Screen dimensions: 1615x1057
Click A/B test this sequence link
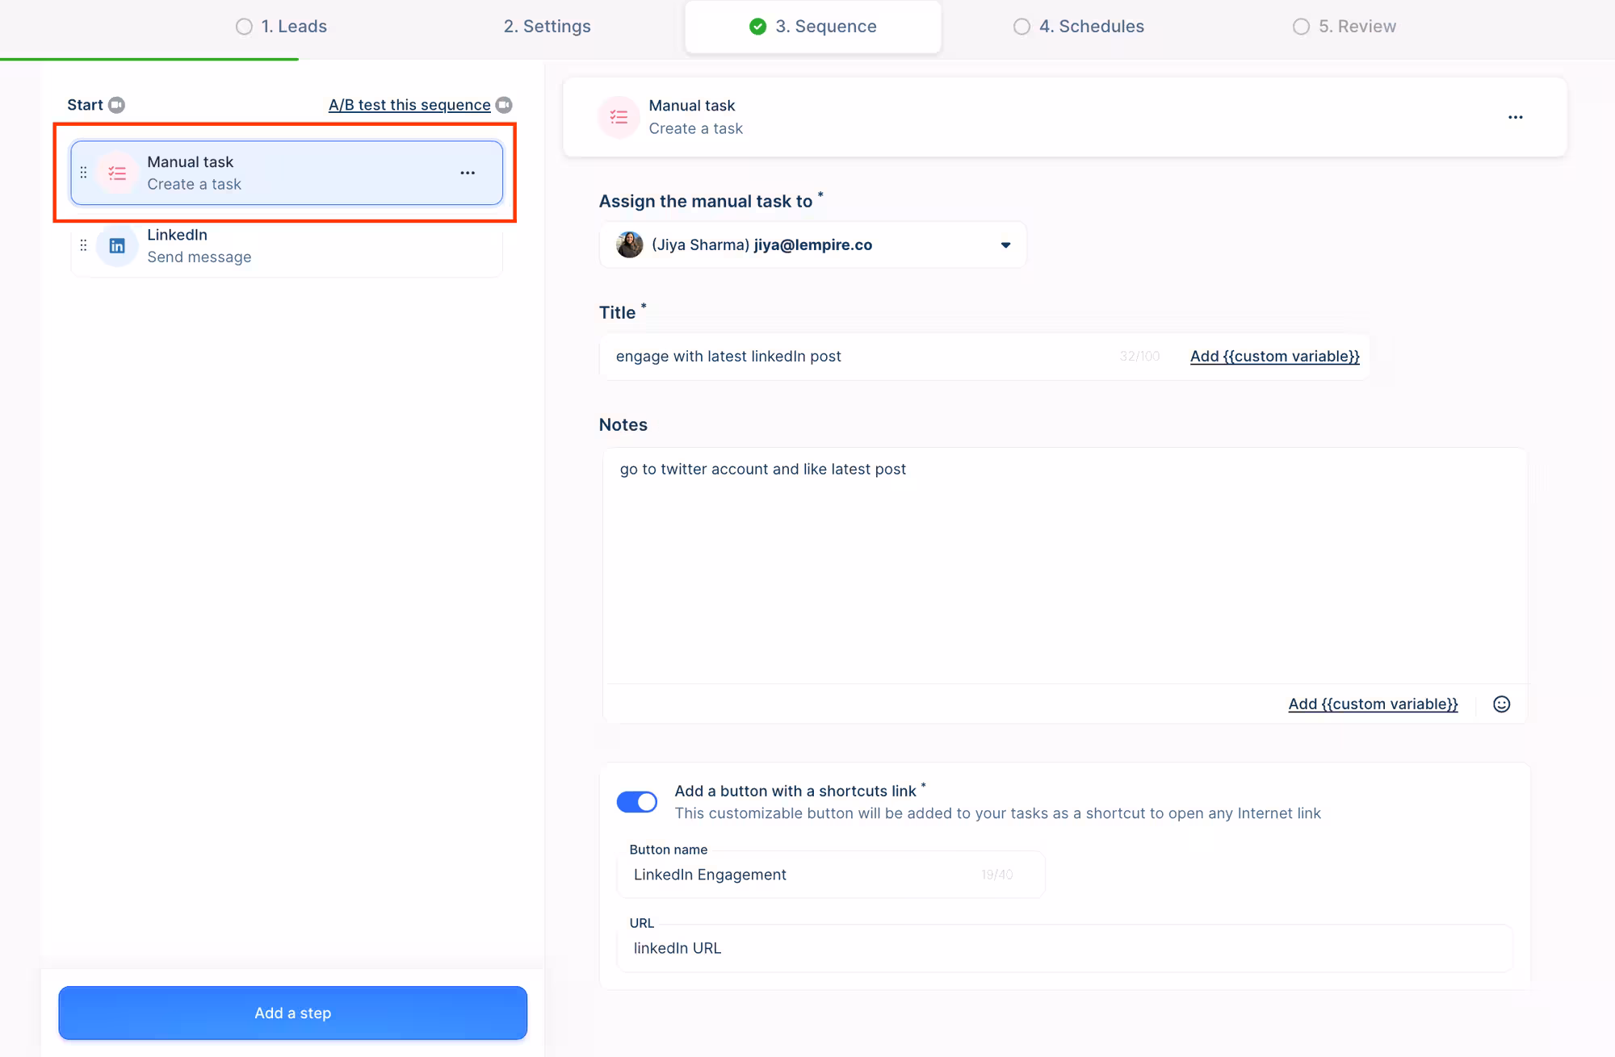[x=409, y=105]
